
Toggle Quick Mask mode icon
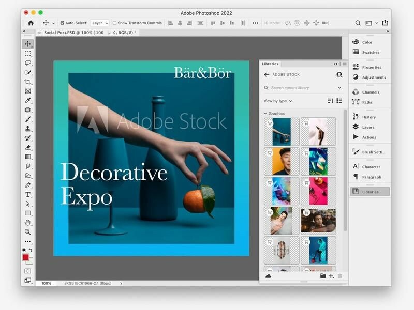[28, 271]
